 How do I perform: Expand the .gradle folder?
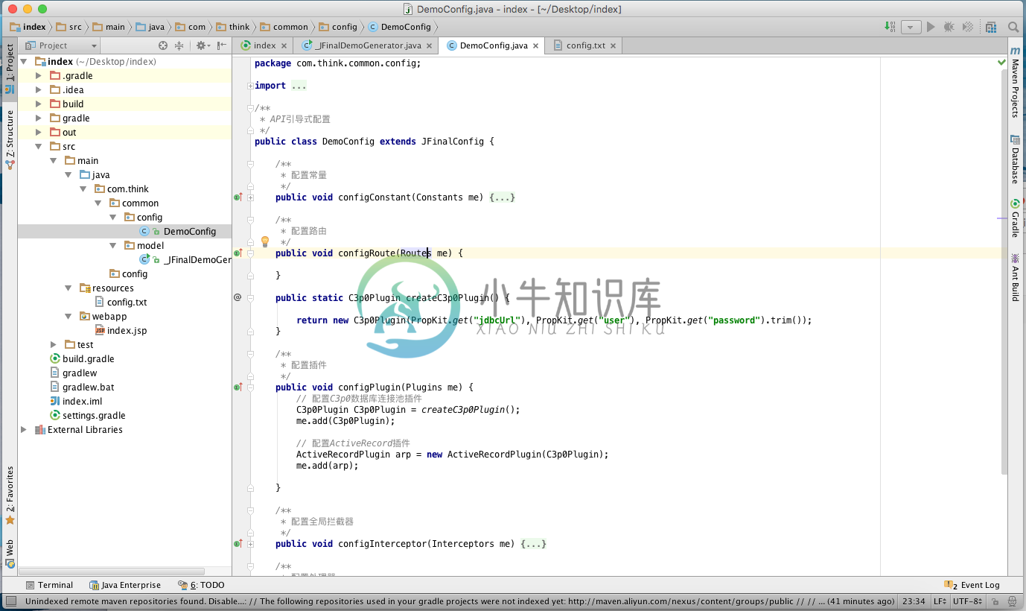[39, 76]
